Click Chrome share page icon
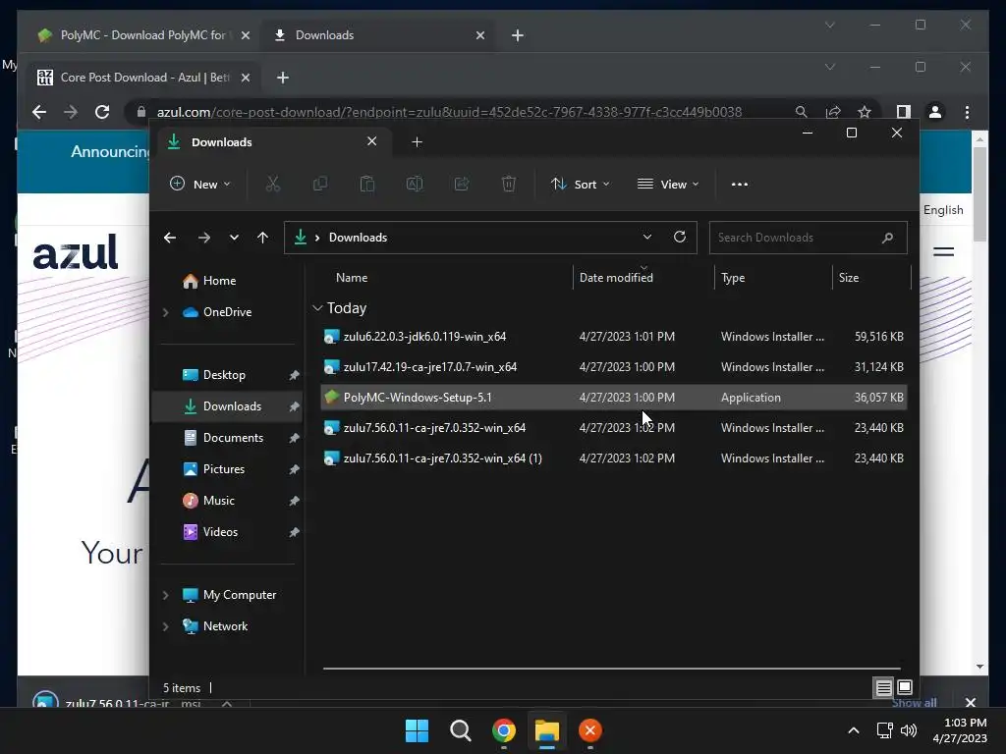This screenshot has width=1006, height=754. tap(833, 112)
